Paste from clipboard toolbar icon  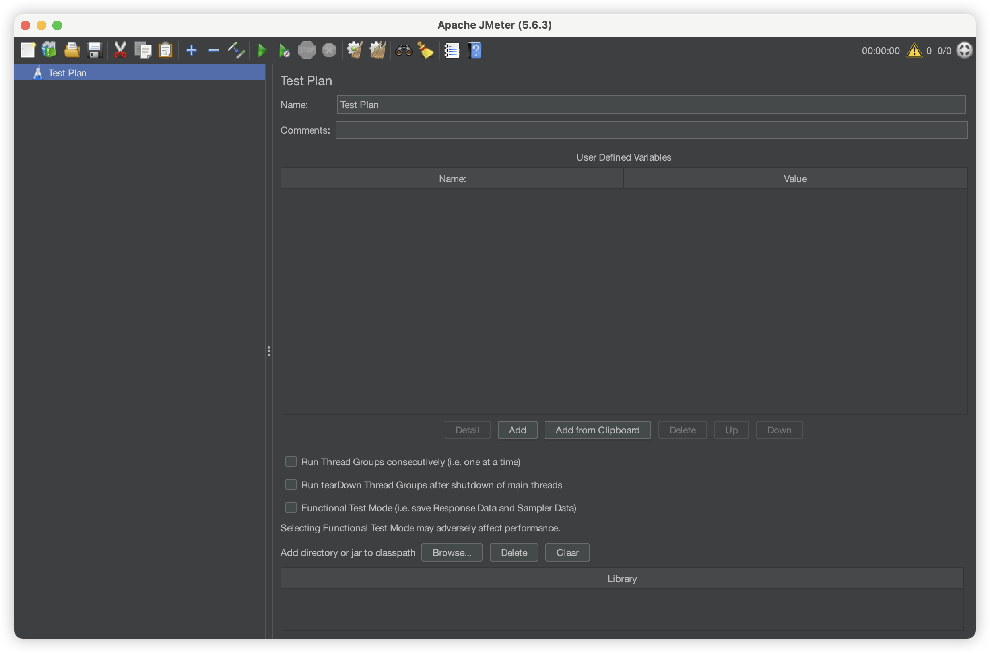click(165, 51)
